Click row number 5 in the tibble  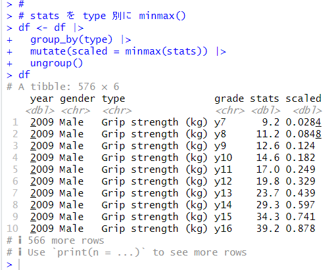(x=15, y=169)
